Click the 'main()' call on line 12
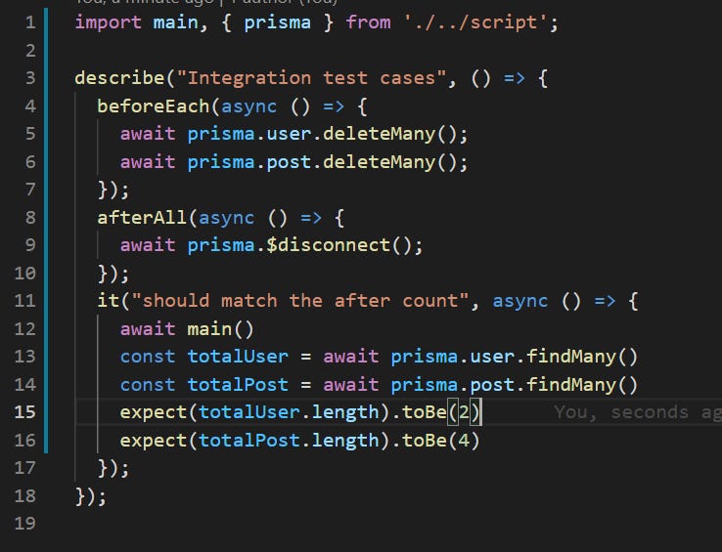Image resolution: width=722 pixels, height=552 pixels. pos(220,329)
